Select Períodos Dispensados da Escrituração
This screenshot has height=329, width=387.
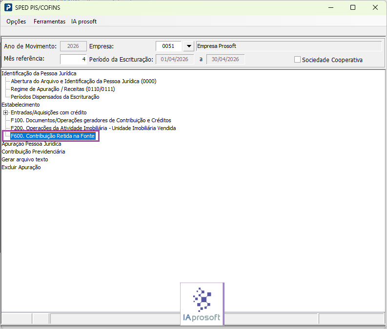pyautogui.click(x=55, y=97)
